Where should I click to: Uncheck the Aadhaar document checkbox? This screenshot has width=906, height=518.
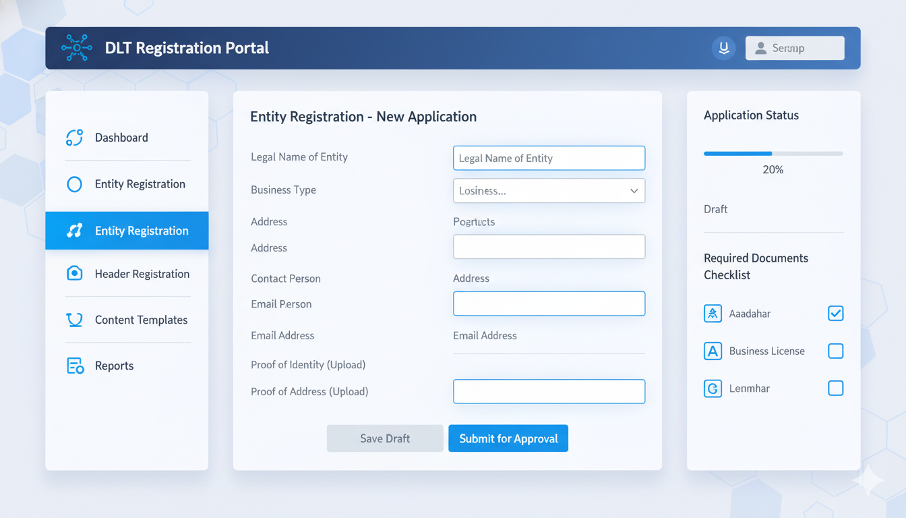[x=835, y=313]
